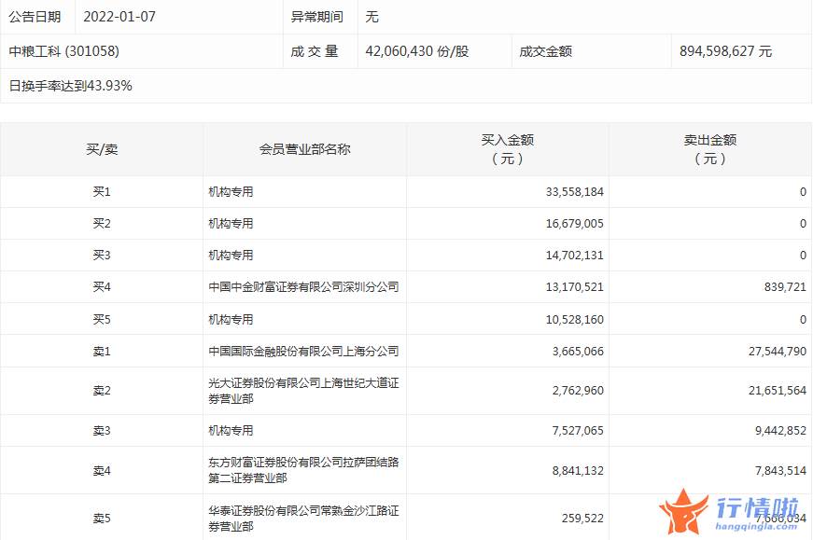Click the 买/卖 column header

click(x=102, y=149)
